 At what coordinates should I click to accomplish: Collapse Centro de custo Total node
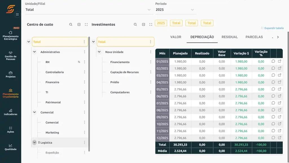click(29, 42)
